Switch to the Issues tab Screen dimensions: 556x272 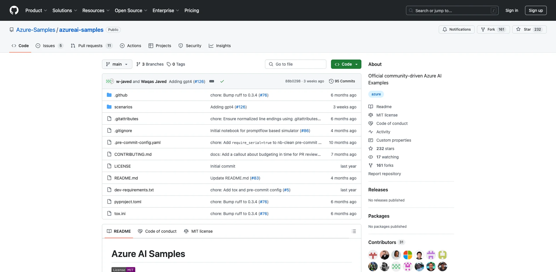click(49, 46)
